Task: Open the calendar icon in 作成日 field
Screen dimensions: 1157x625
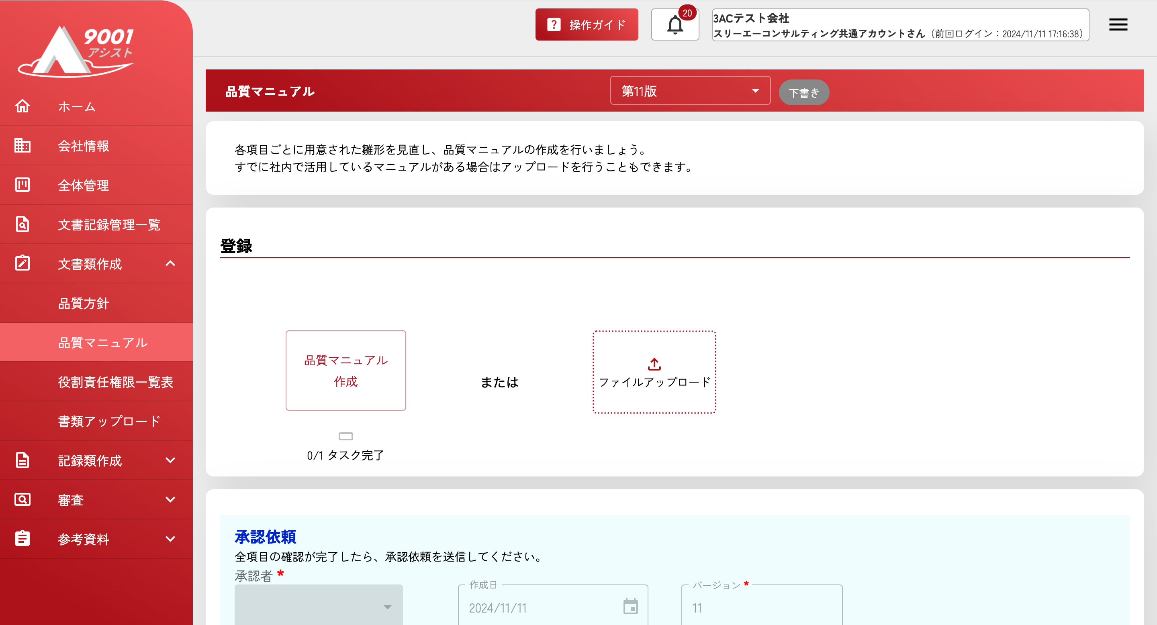Action: (x=631, y=607)
